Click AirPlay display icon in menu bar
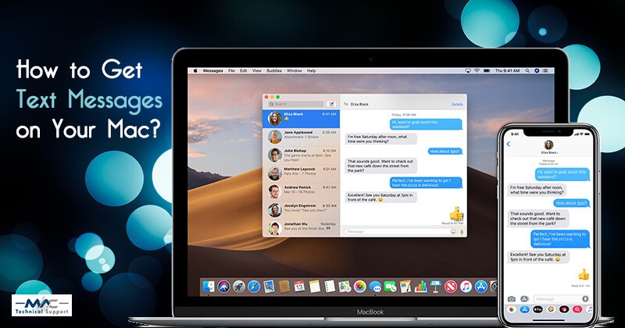The width and height of the screenshot is (625, 328). click(x=468, y=70)
